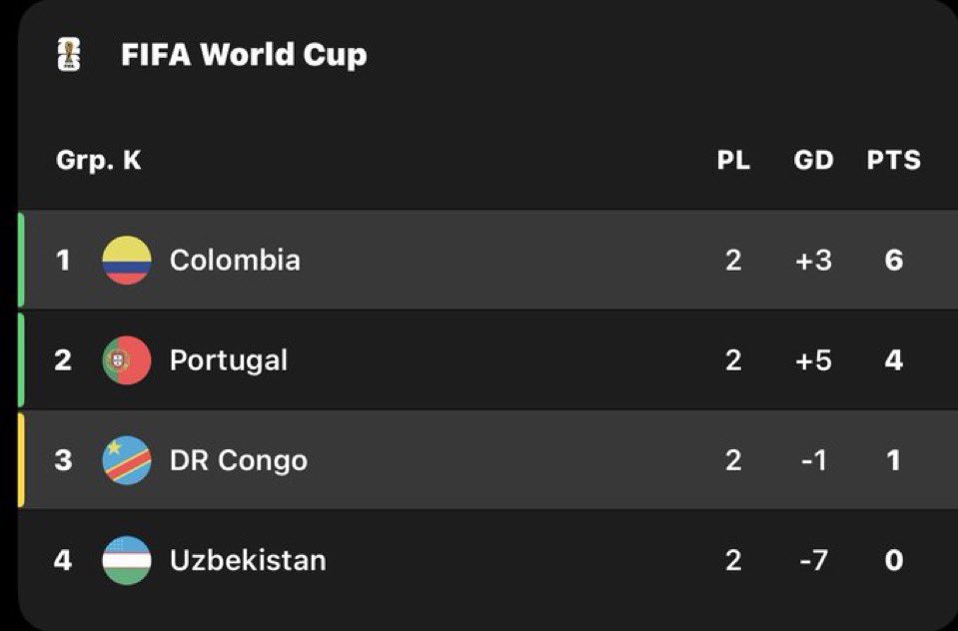Select the Grp. K header label
Image resolution: width=958 pixels, height=631 pixels.
(99, 162)
